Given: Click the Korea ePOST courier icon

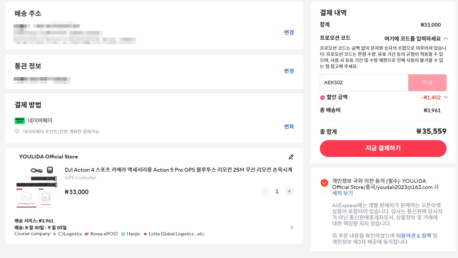Looking at the screenshot, I should 87,234.
